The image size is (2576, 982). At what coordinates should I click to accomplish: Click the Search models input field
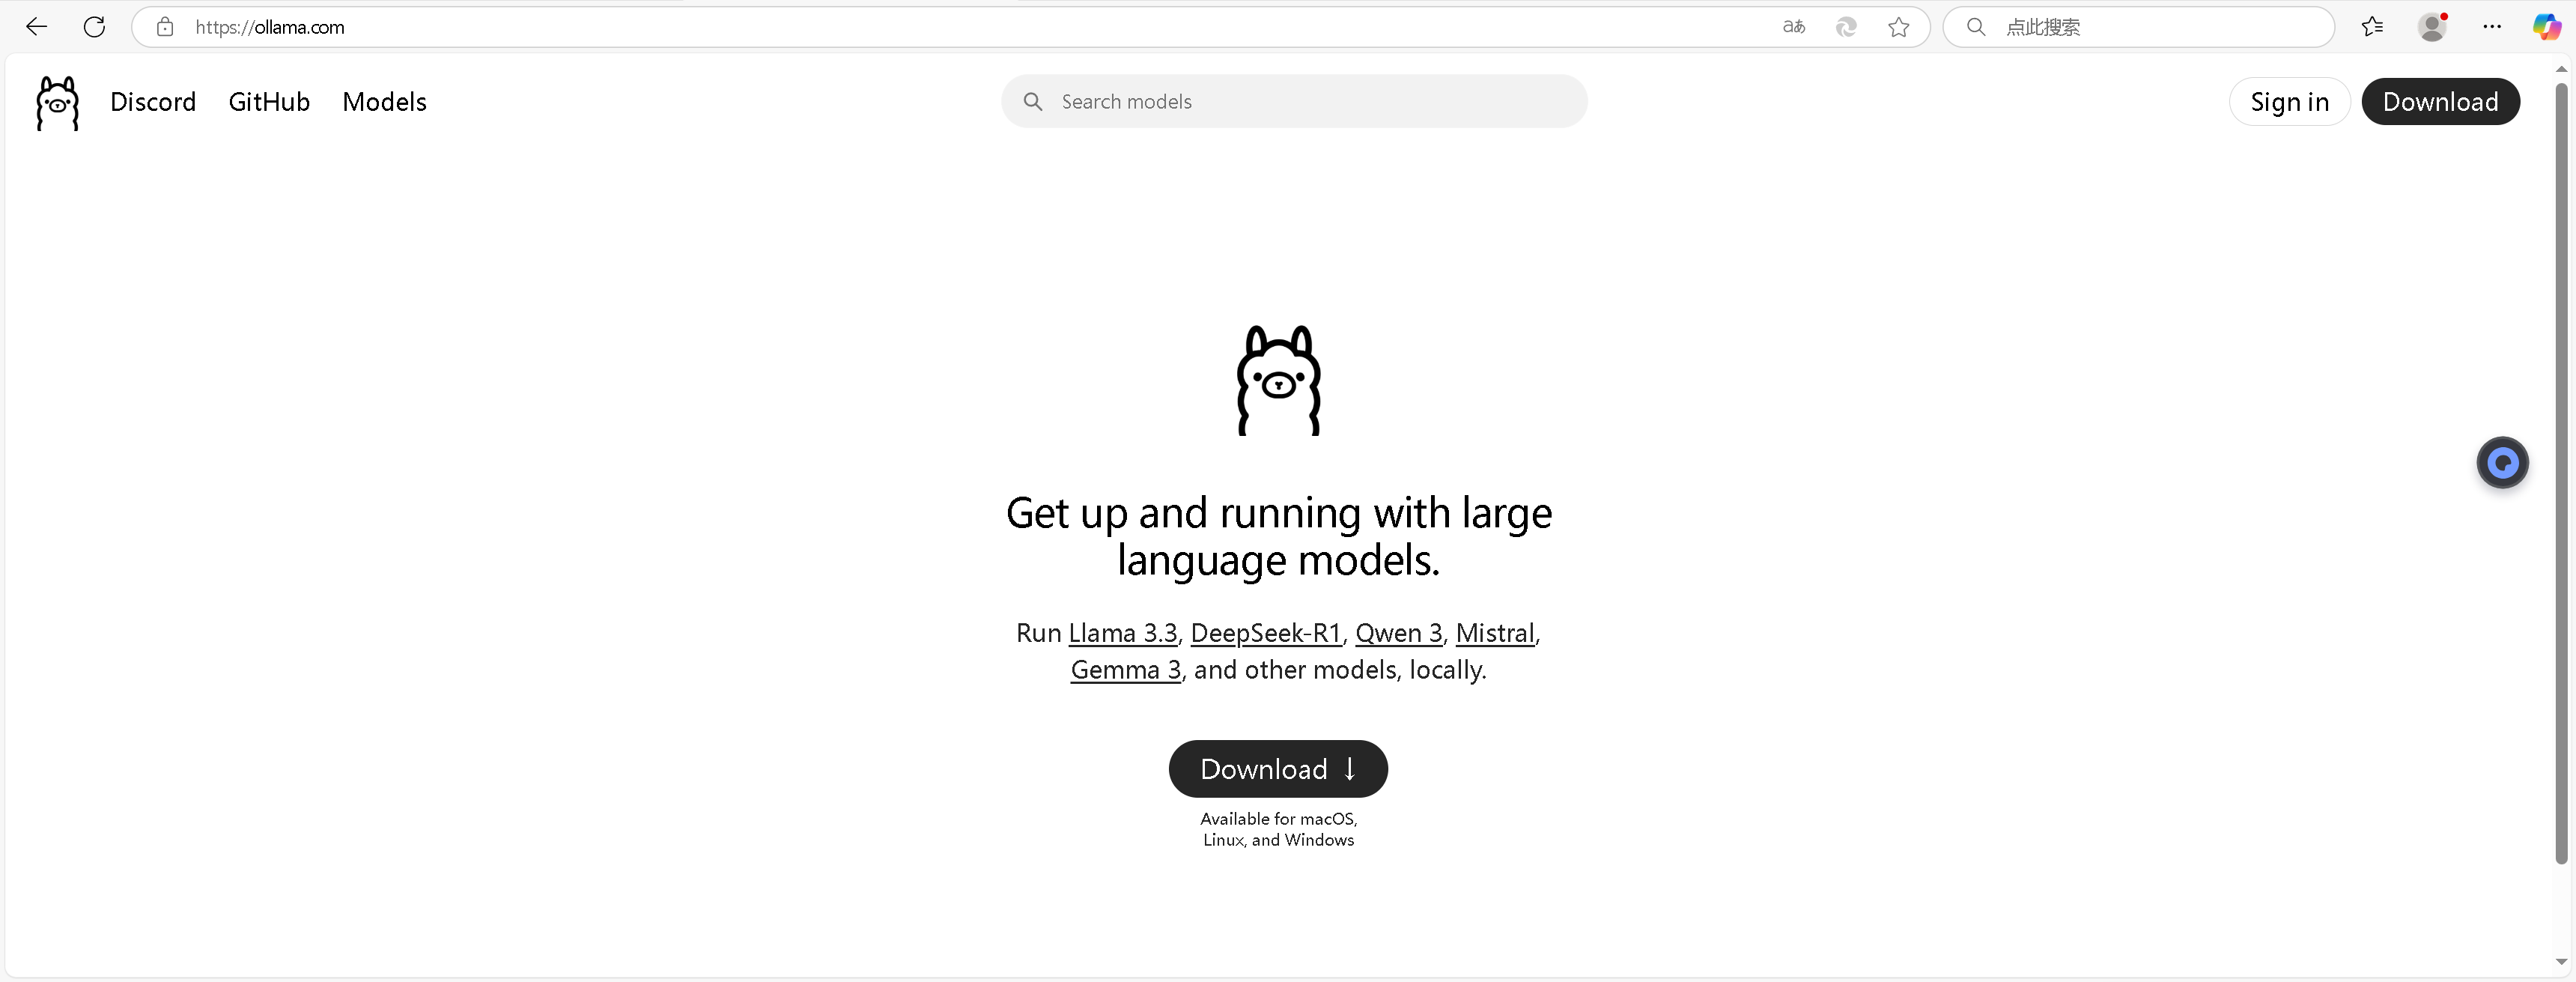[x=1300, y=102]
